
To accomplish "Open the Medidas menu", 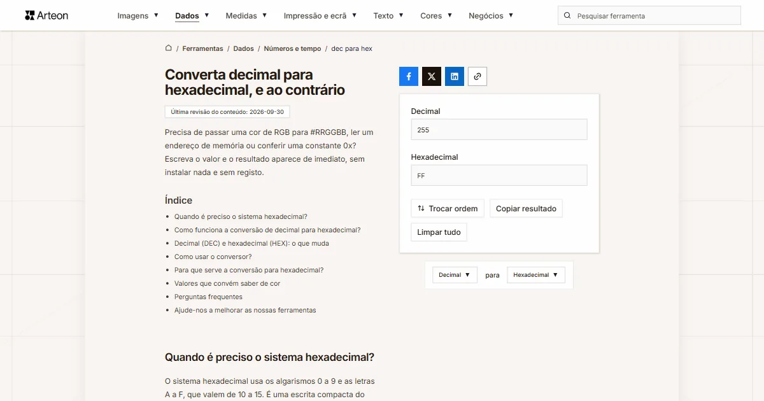I will (x=246, y=15).
